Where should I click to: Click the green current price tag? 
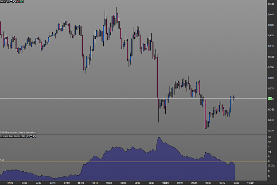coord(270,99)
